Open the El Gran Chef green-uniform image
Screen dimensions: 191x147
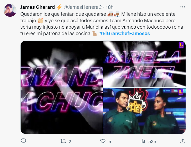pos(144,111)
